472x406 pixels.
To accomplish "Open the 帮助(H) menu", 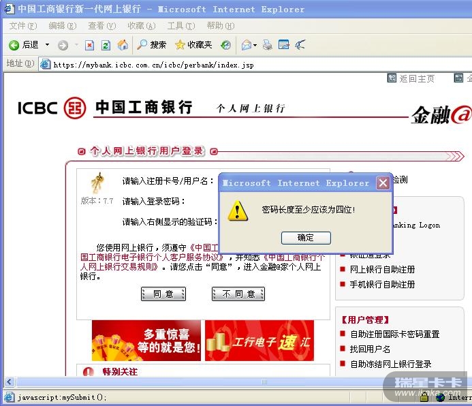I will pyautogui.click(x=221, y=26).
